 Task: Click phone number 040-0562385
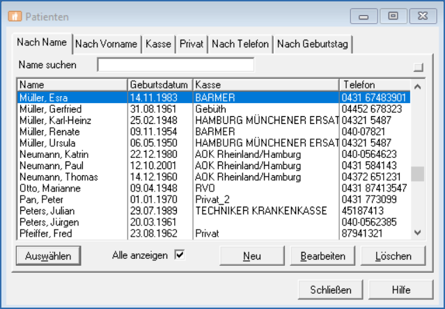click(369, 222)
